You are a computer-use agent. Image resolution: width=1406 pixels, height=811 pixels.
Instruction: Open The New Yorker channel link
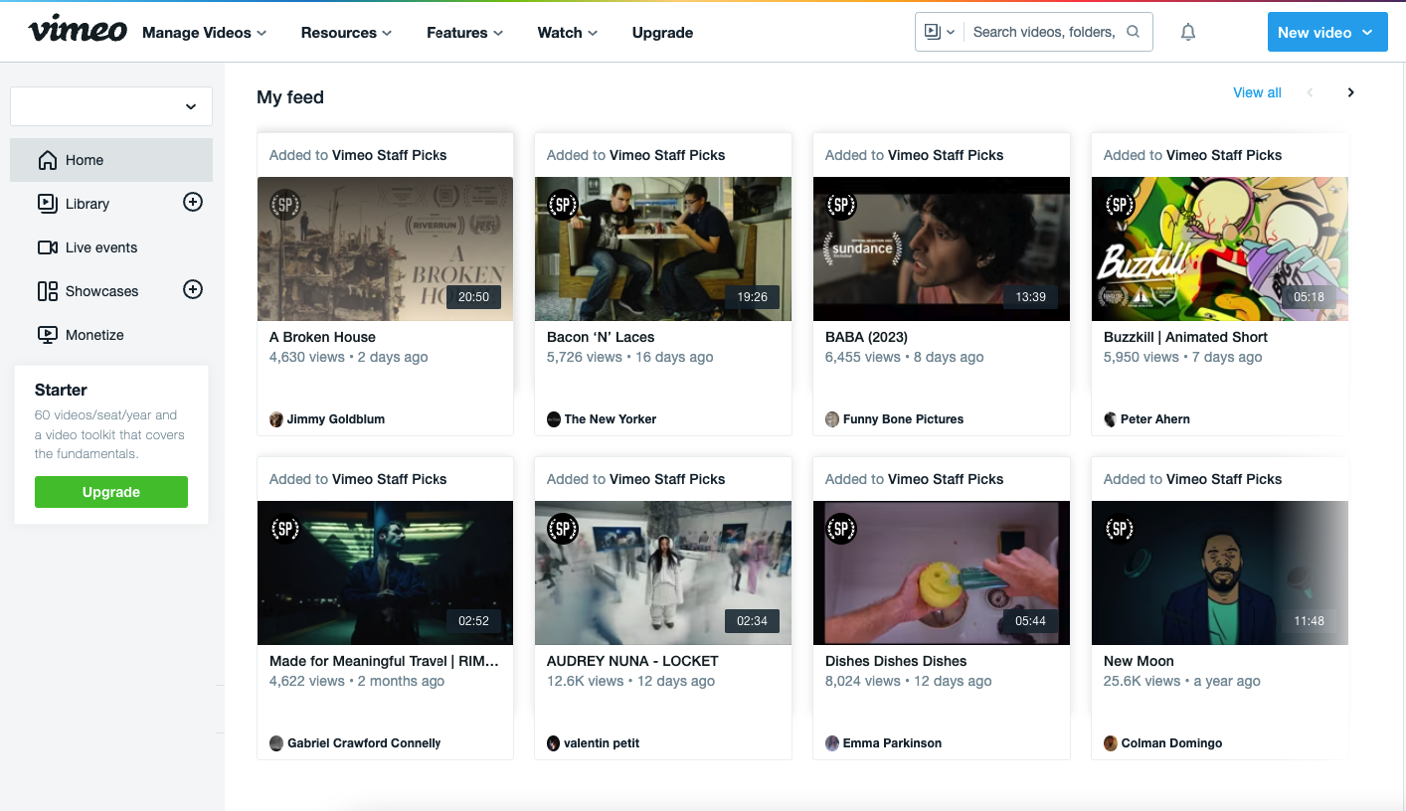point(610,419)
